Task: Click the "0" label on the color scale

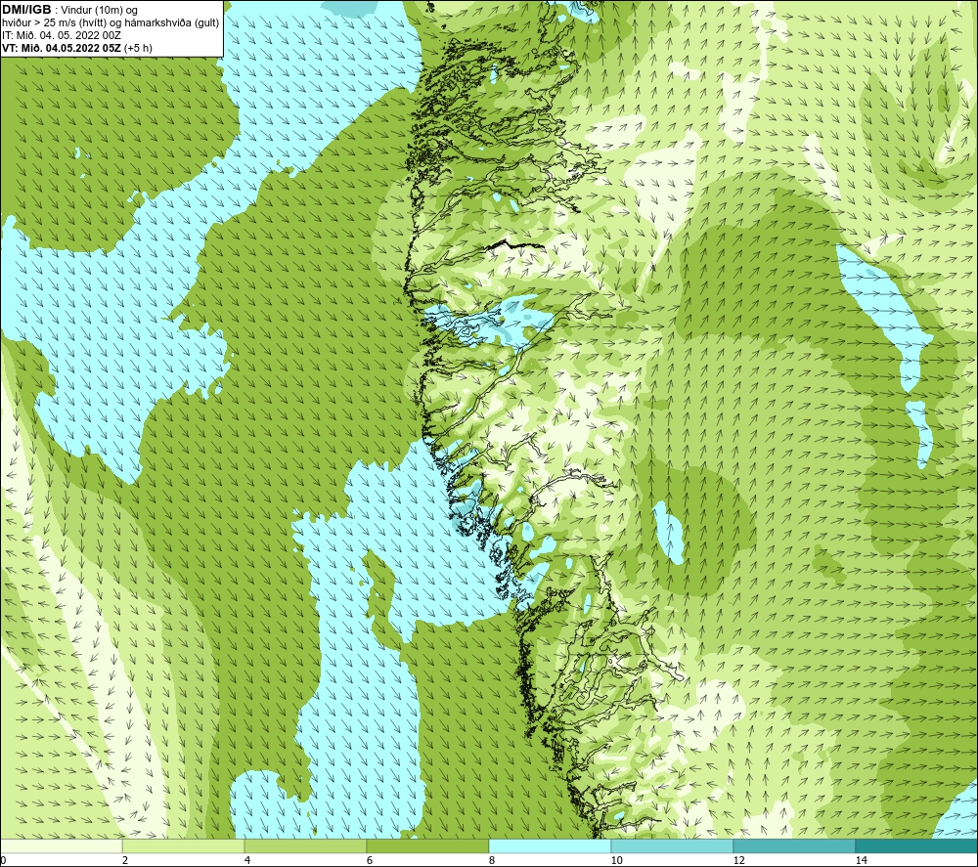Action: (x=3, y=860)
